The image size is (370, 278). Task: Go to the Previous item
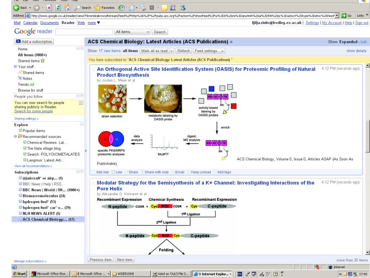point(100,260)
